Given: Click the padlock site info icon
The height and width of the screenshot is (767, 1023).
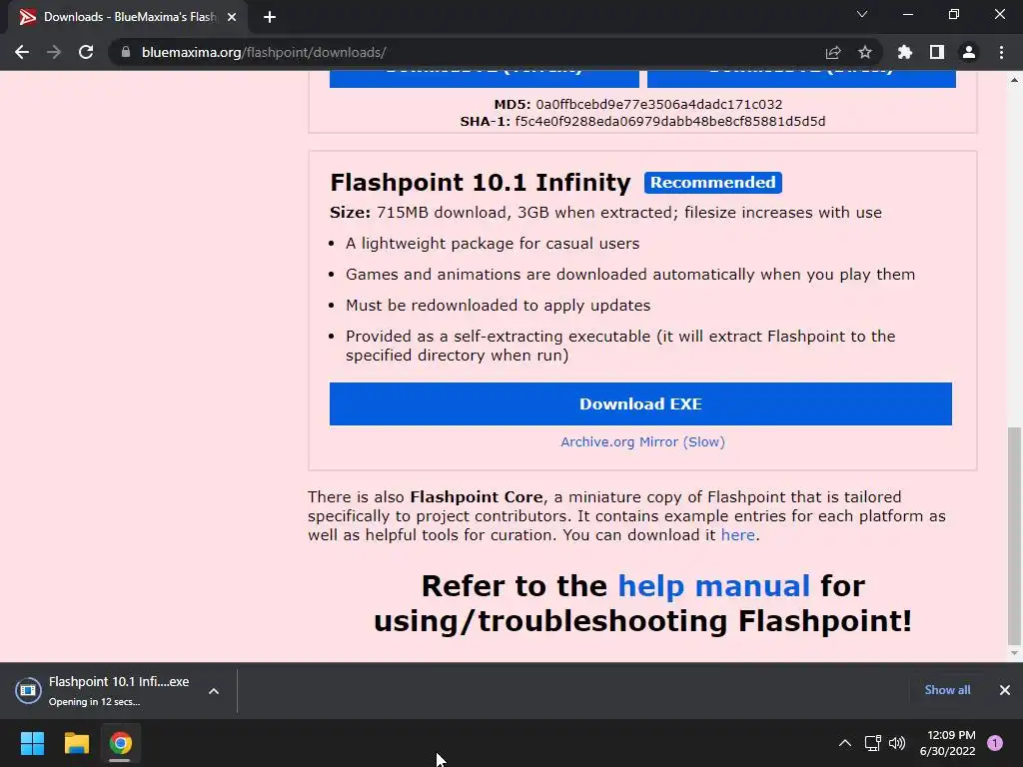Looking at the screenshot, I should [x=126, y=52].
